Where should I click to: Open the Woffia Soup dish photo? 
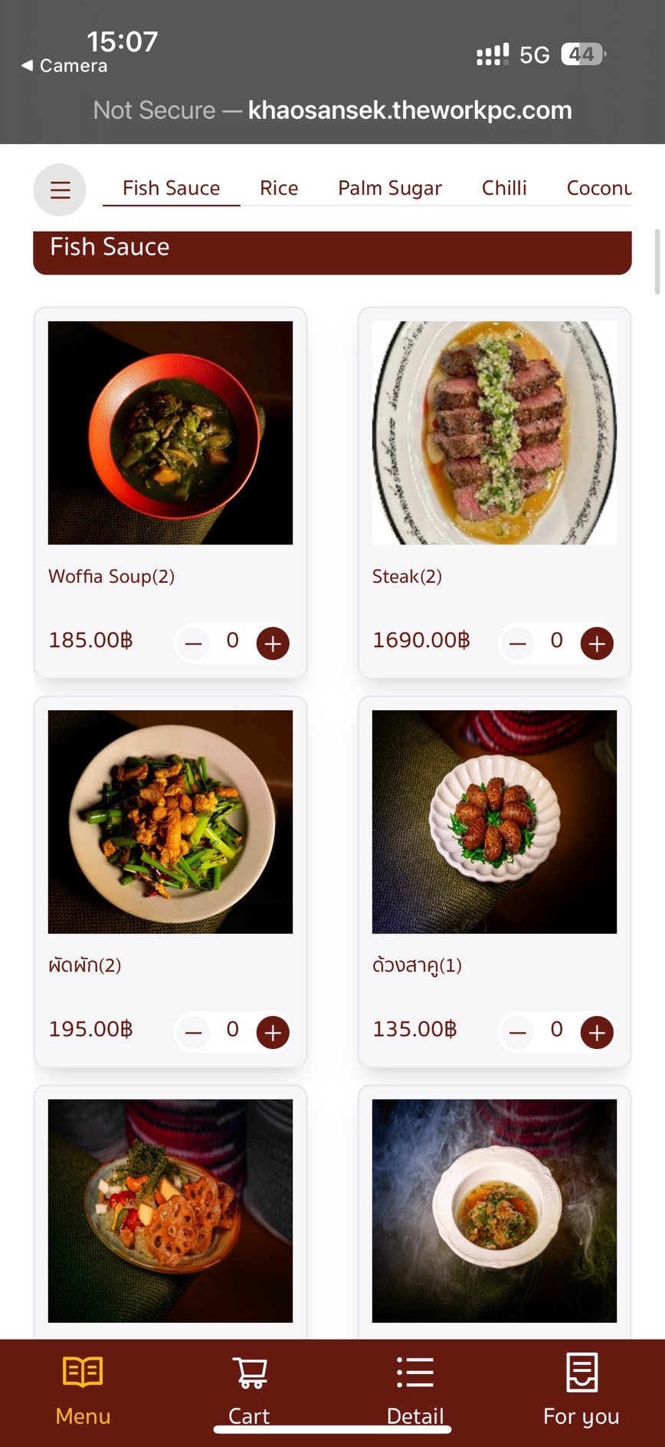(x=170, y=432)
